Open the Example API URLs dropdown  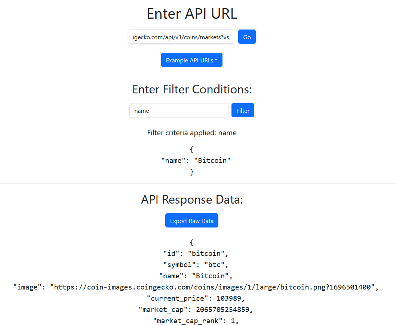pos(191,60)
